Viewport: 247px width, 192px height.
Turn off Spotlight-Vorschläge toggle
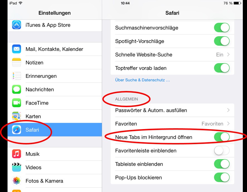tap(222, 41)
